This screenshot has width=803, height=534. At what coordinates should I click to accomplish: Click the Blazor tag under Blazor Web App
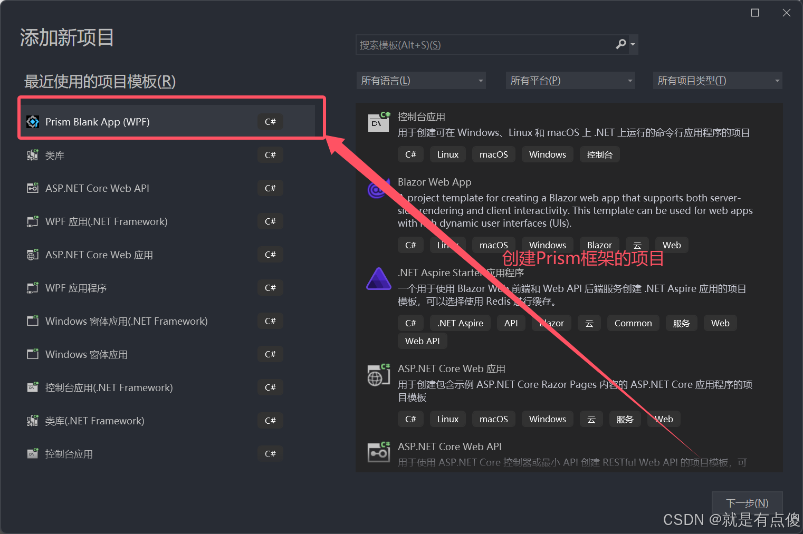(599, 245)
